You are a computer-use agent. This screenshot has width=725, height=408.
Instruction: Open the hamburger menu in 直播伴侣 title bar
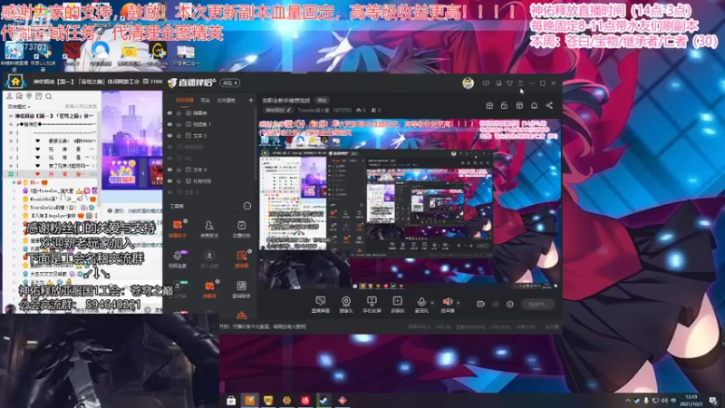click(520, 83)
